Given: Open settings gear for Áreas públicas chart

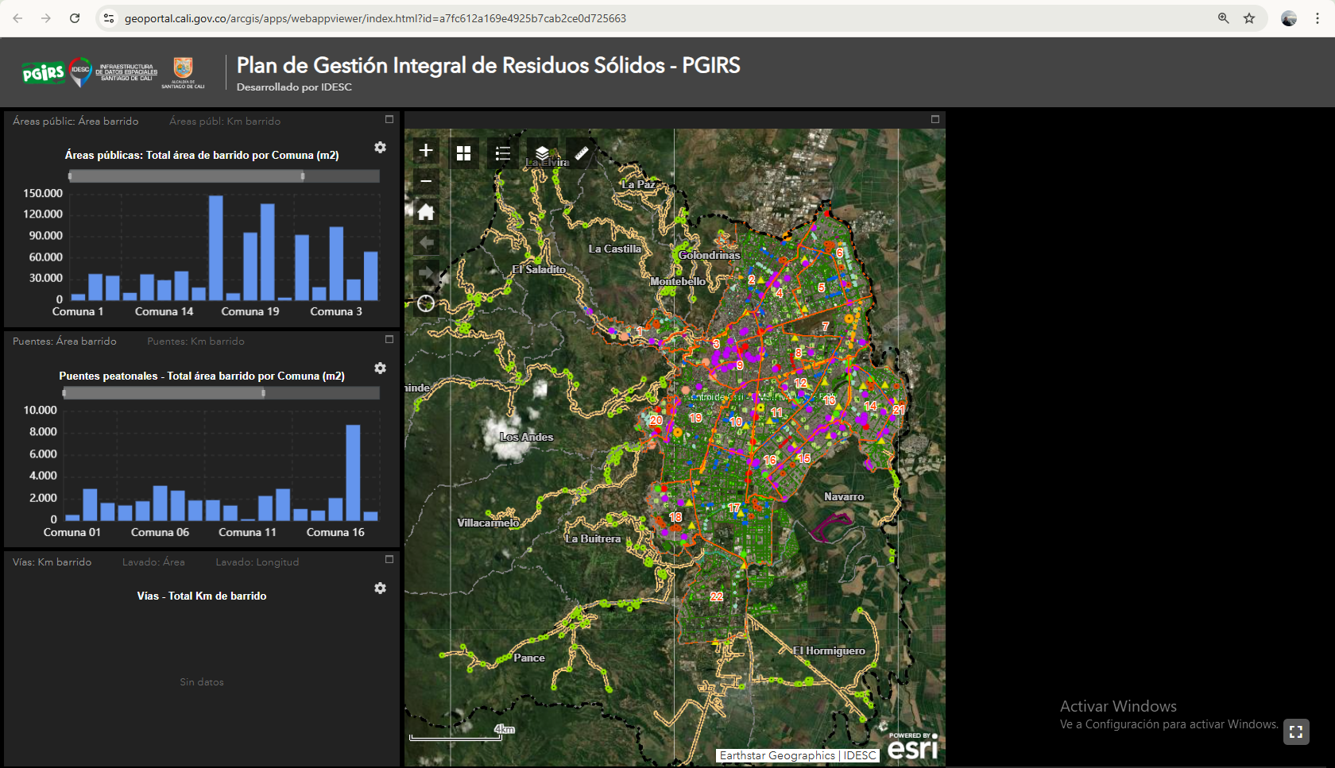Looking at the screenshot, I should tap(380, 148).
